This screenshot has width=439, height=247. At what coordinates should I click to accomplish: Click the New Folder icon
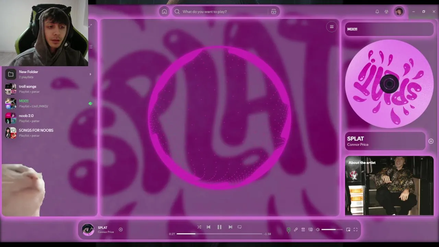pyautogui.click(x=11, y=74)
